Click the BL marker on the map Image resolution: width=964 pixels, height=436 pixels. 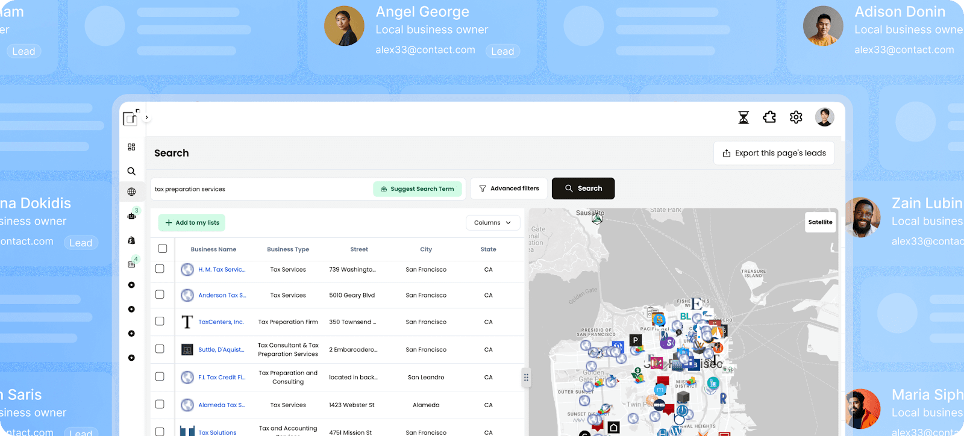click(x=686, y=317)
